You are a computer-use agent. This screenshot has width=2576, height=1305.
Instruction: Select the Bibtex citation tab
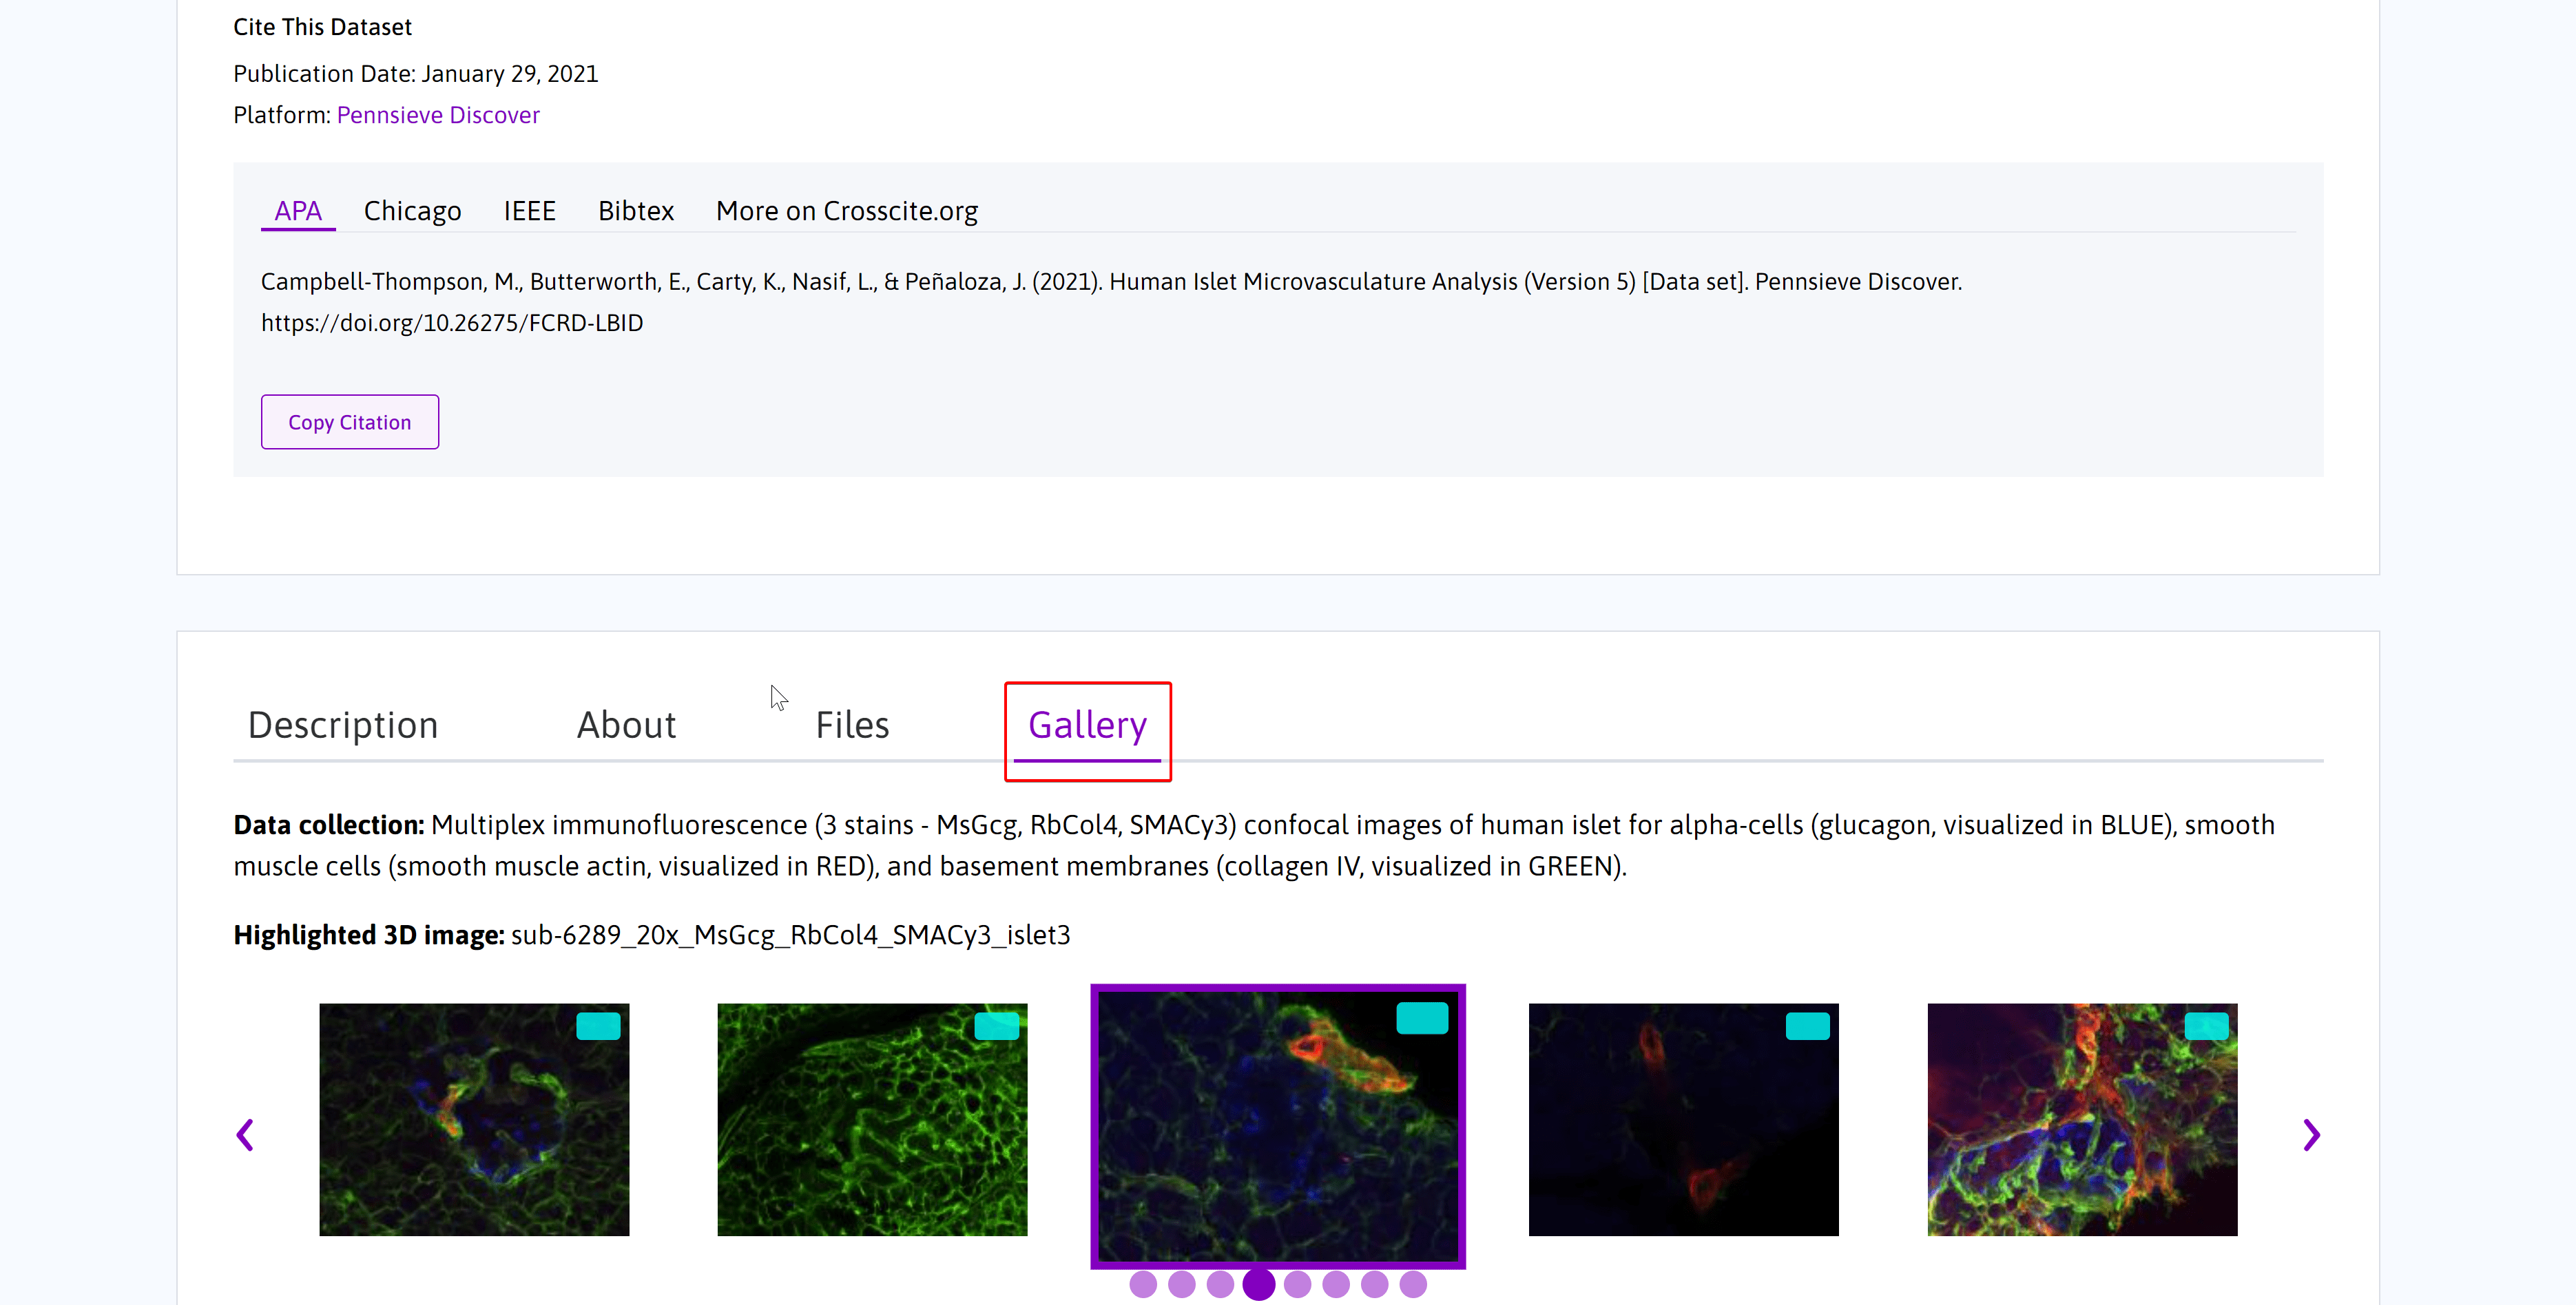[x=636, y=211]
